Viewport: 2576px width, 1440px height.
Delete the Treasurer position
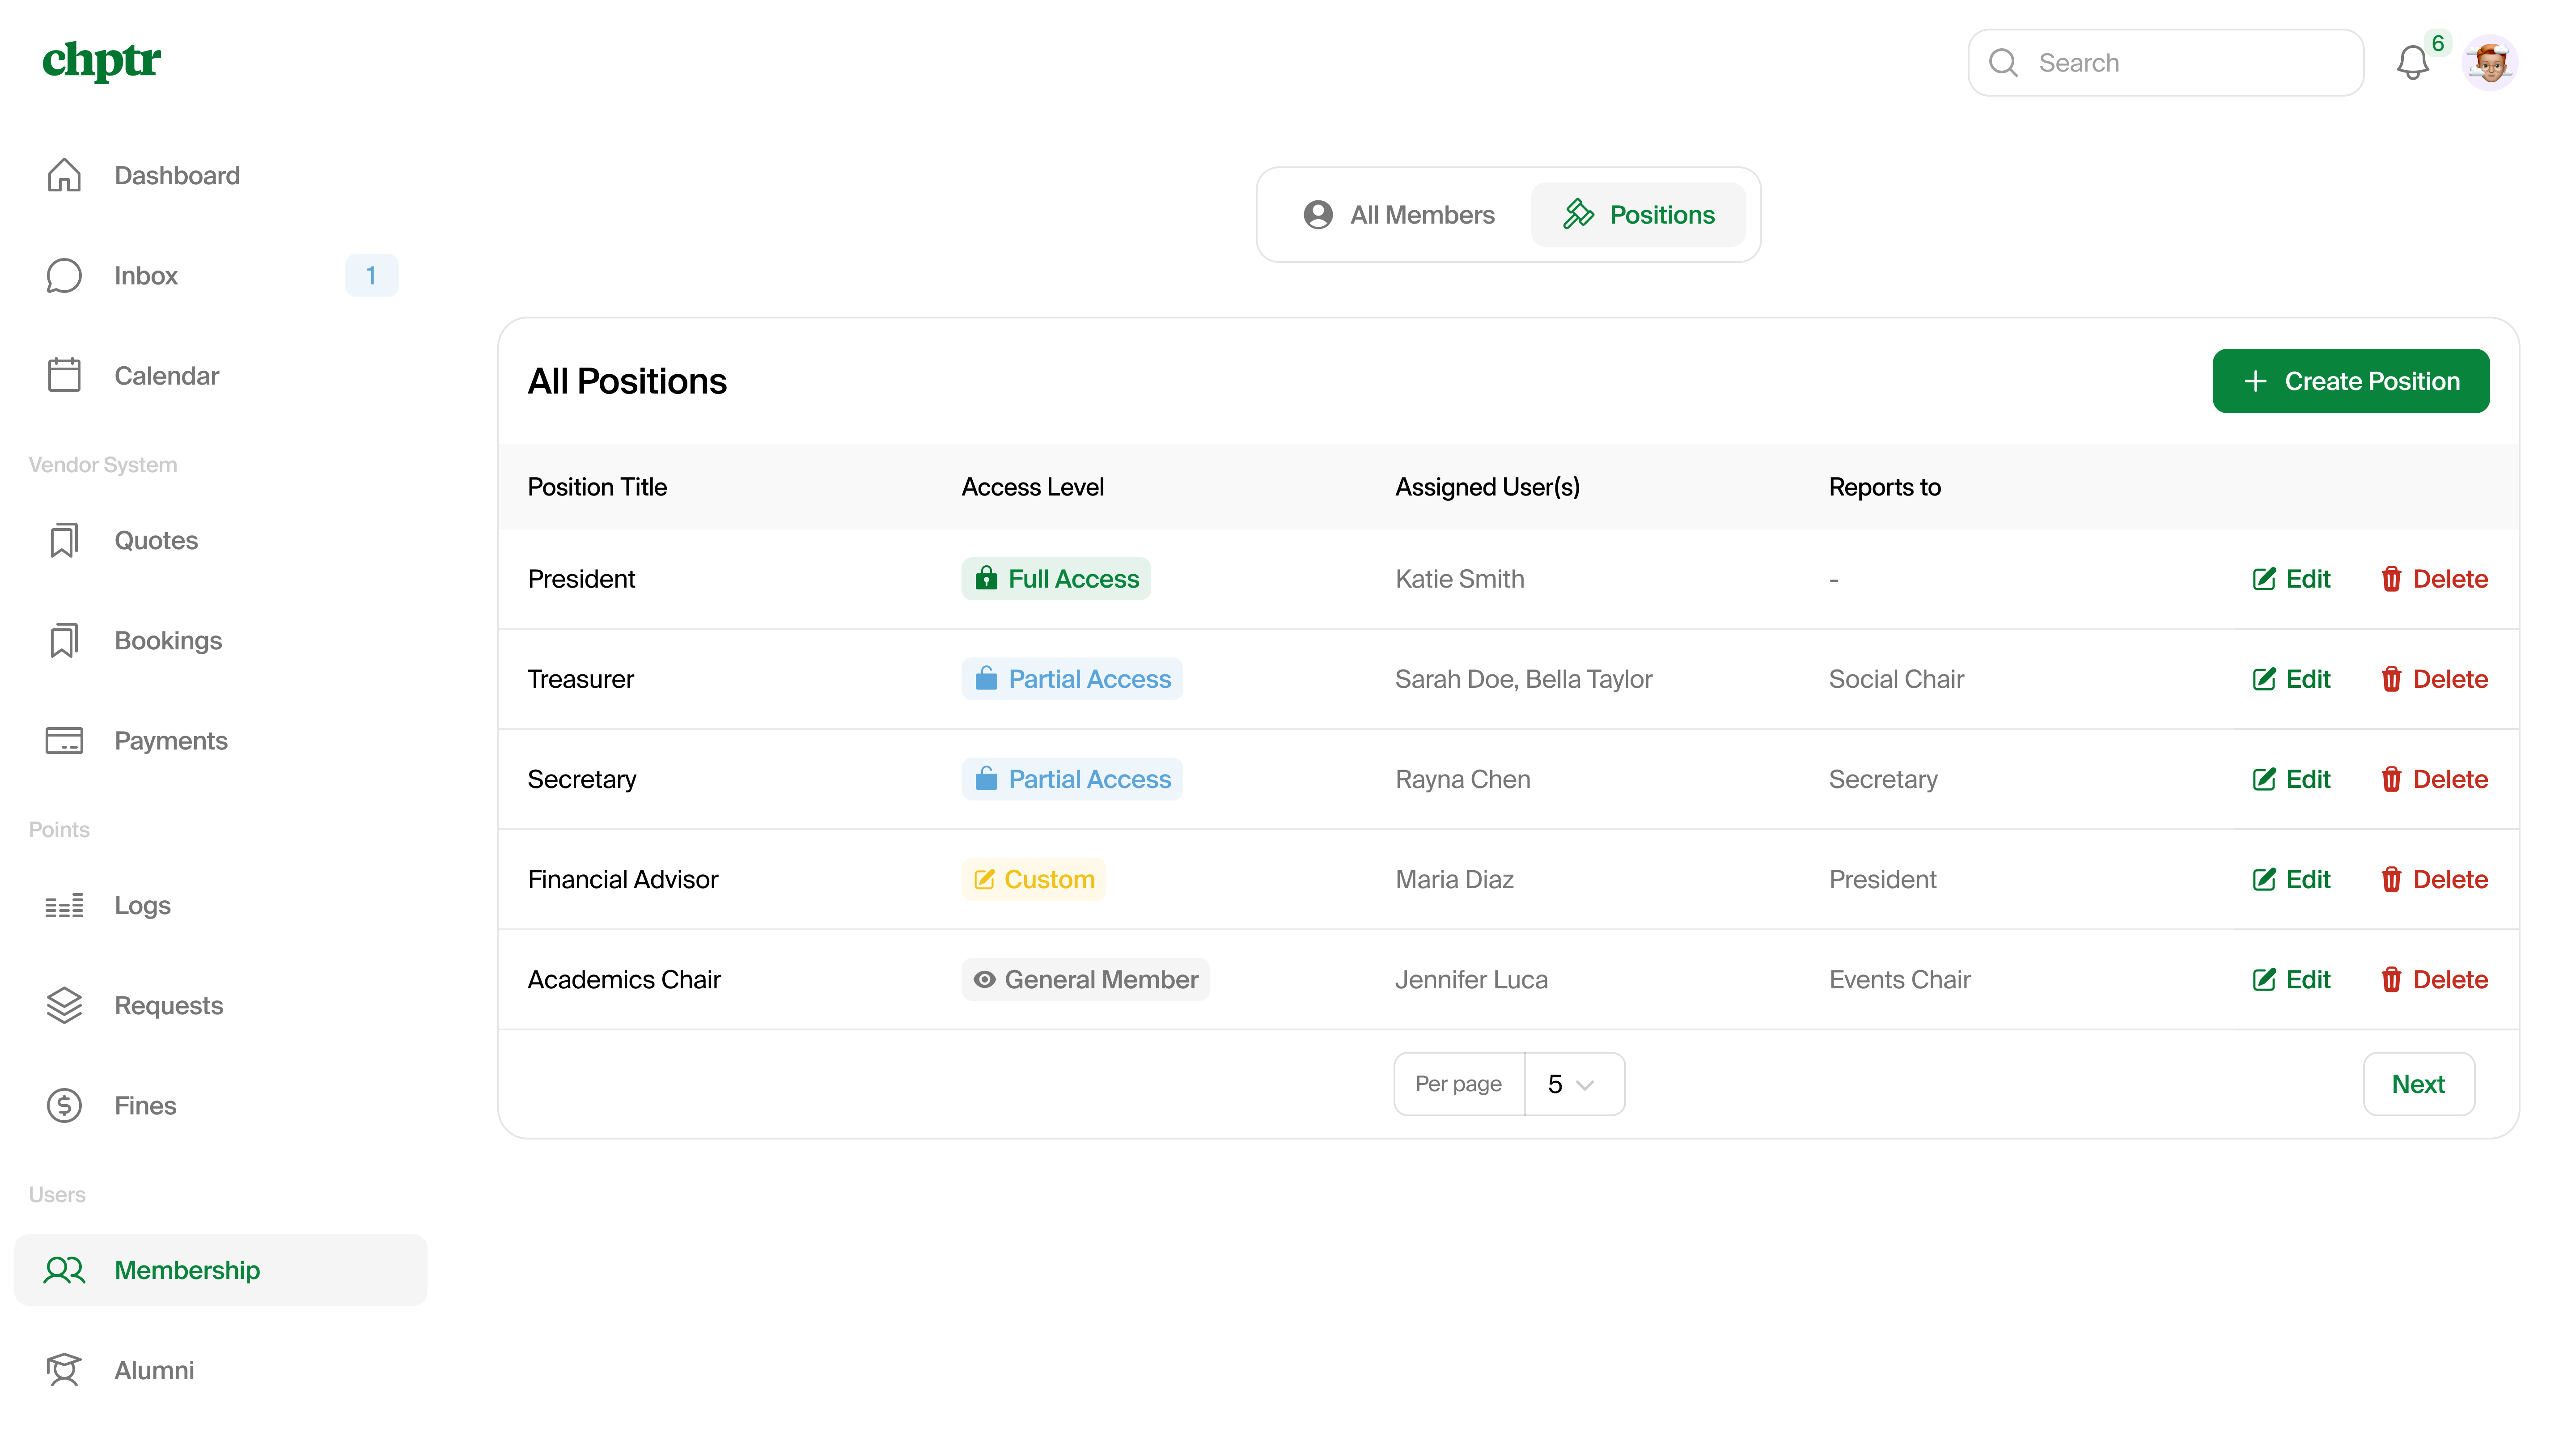click(2434, 679)
